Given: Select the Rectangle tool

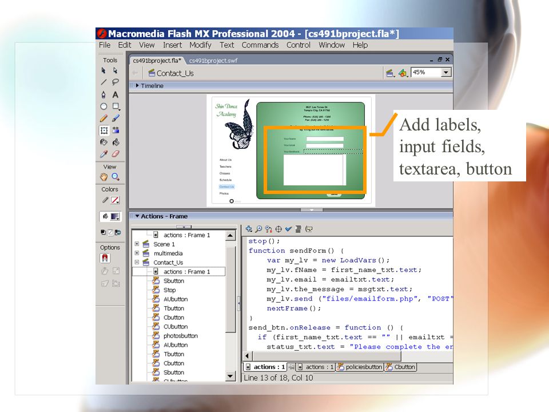Looking at the screenshot, I should point(116,106).
